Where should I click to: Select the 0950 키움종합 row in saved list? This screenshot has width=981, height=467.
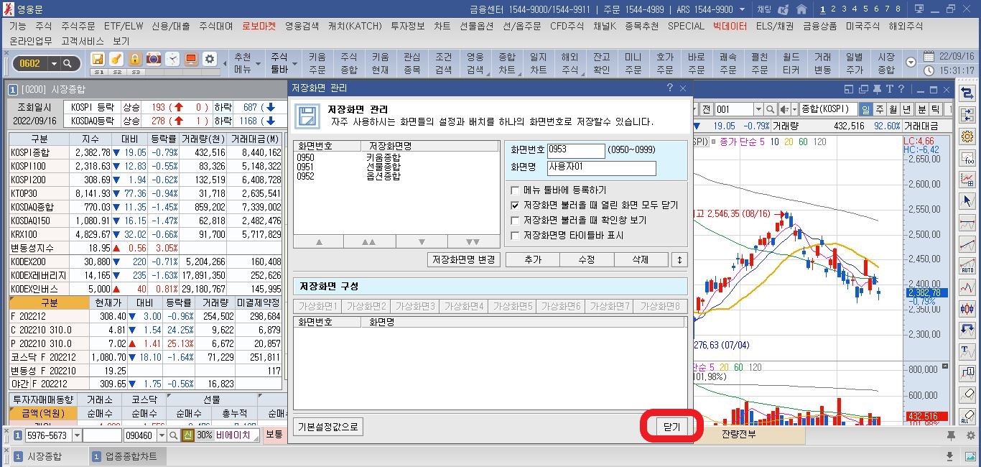pyautogui.click(x=396, y=157)
